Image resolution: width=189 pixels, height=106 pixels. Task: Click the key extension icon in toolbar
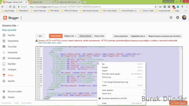(x=183, y=7)
